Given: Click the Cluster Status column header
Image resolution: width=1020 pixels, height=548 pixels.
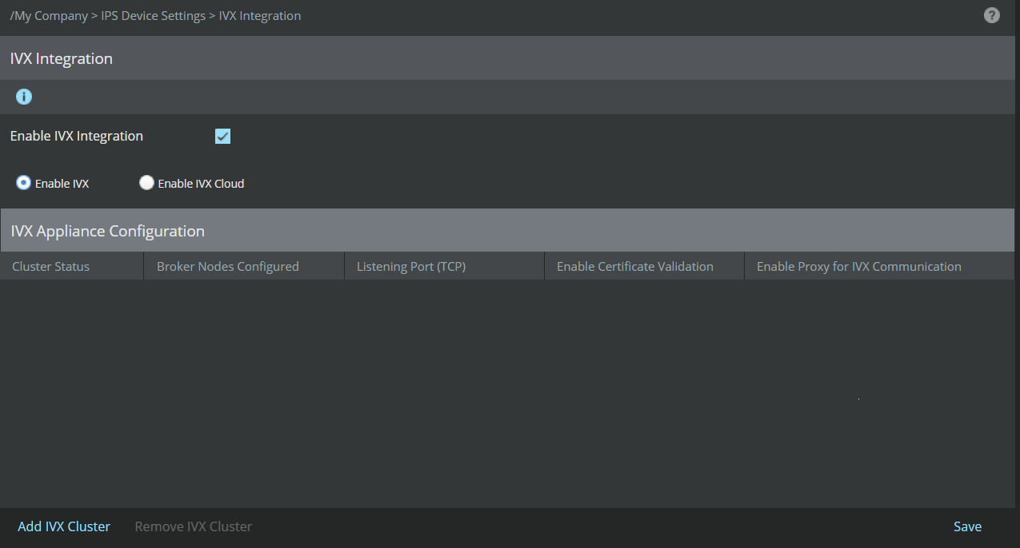Looking at the screenshot, I should 72,266.
